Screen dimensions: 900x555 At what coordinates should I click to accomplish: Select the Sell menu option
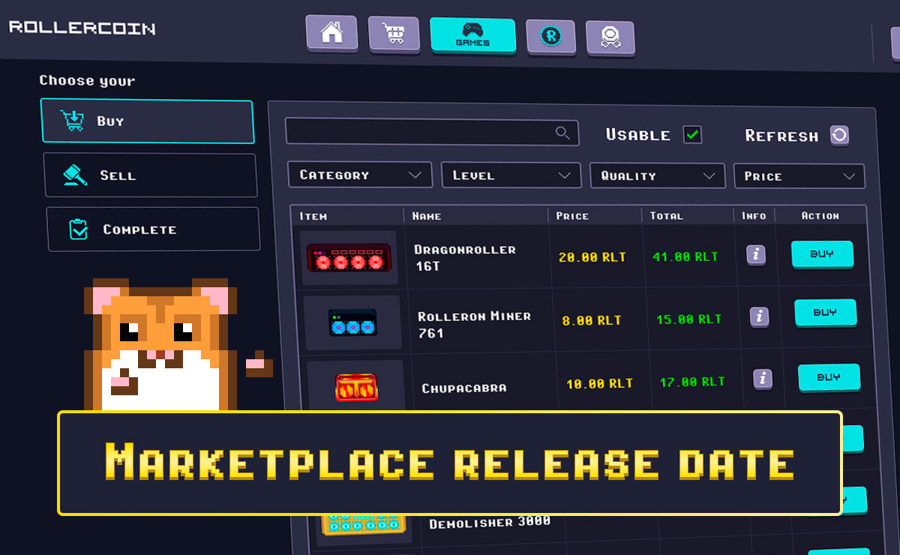[x=150, y=175]
